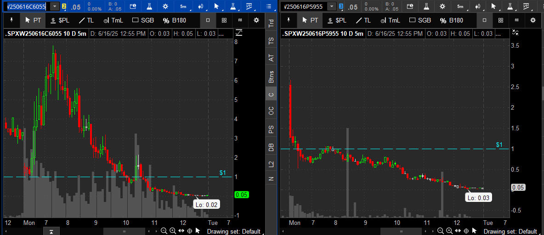Toggle four-square grid view in left drawing toolbar
The width and height of the screenshot is (544, 235).
(x=224, y=20)
